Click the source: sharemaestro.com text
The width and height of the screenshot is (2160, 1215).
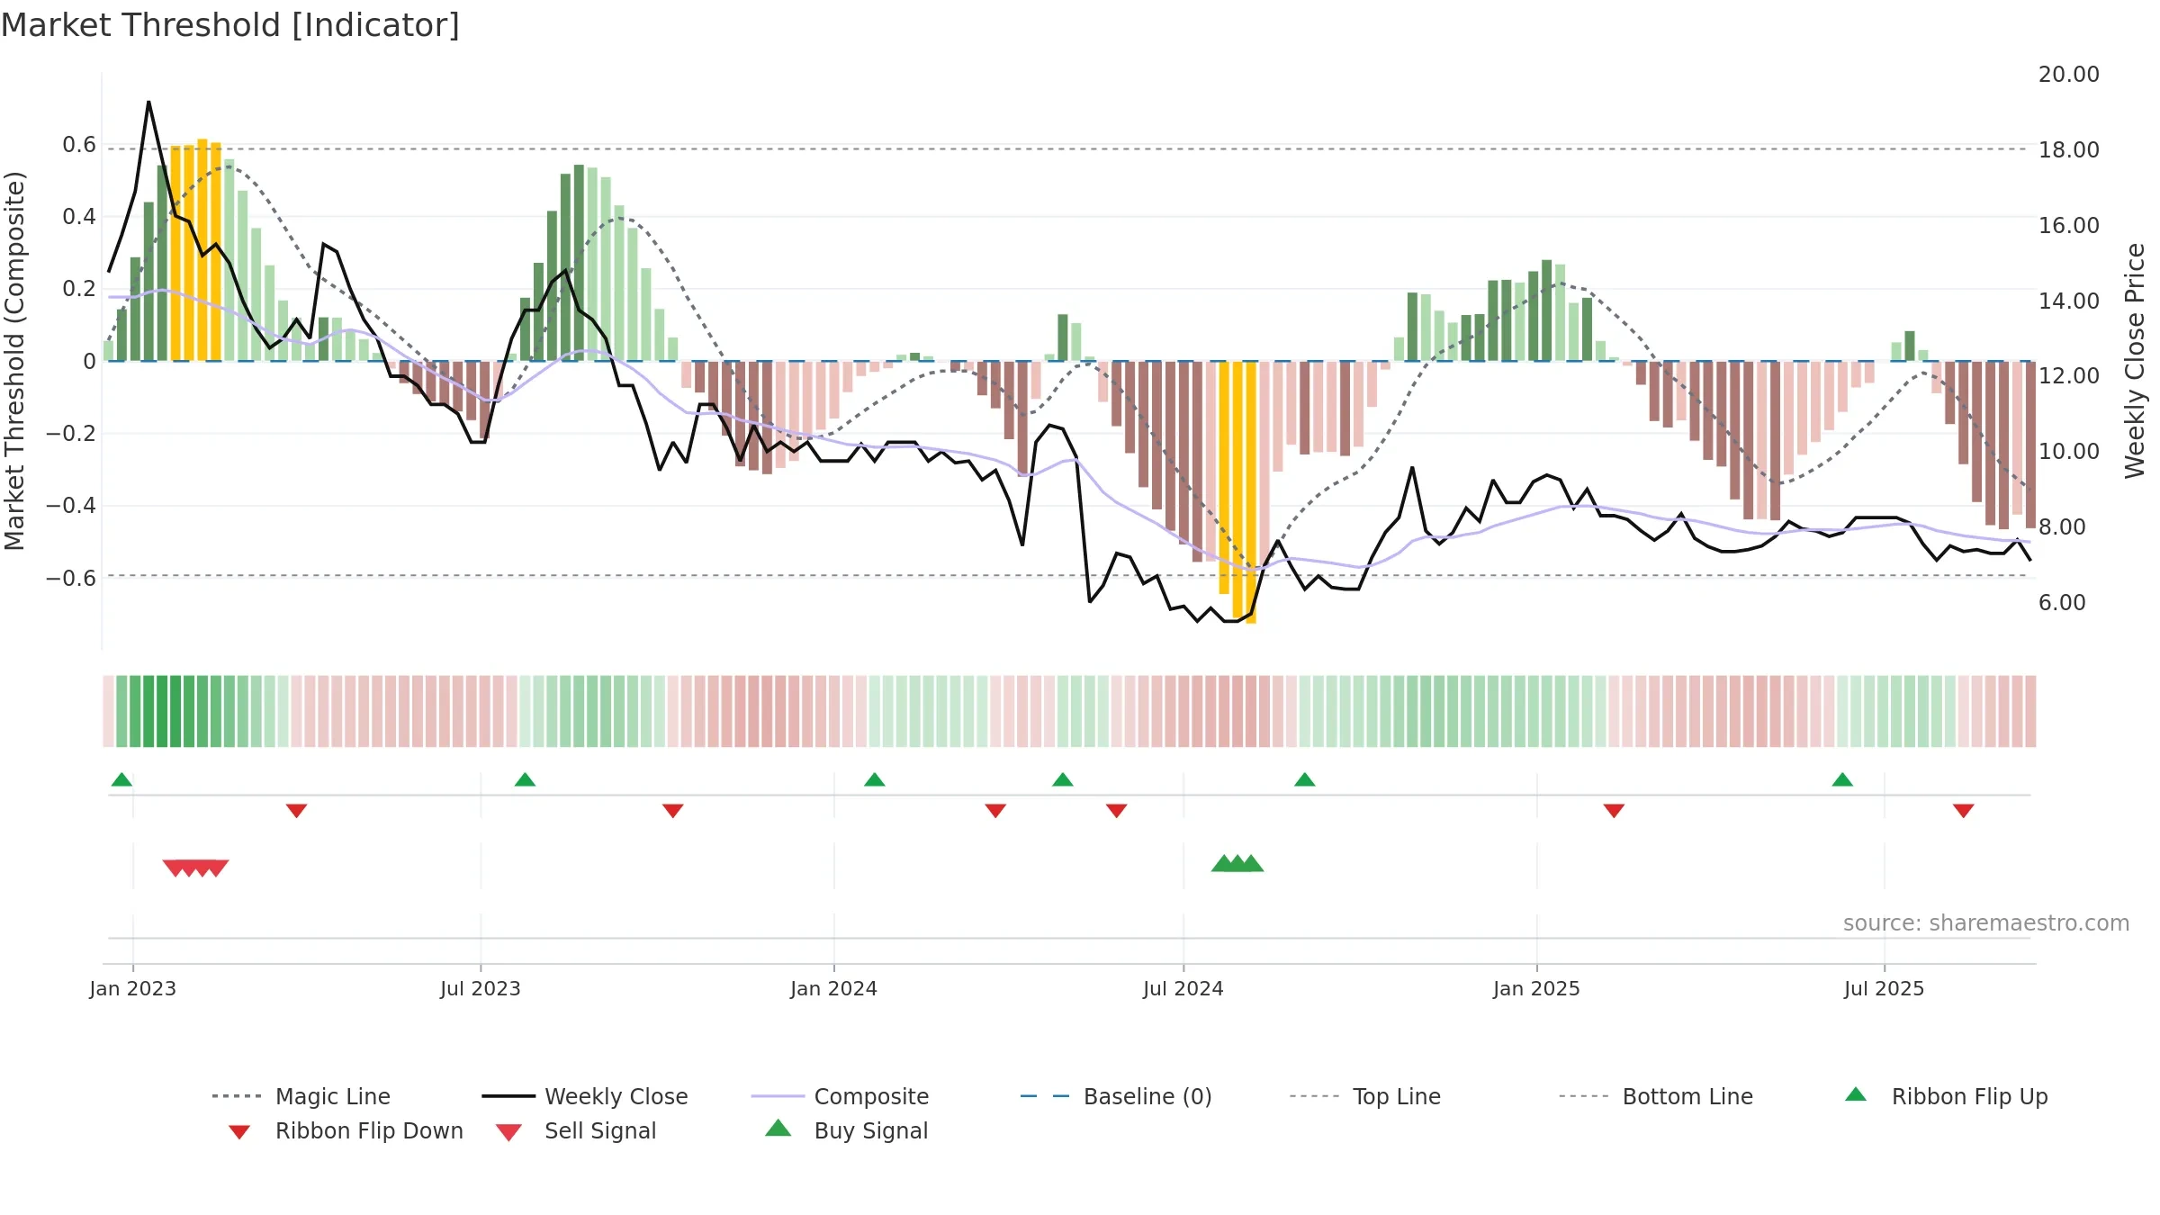[x=1986, y=922]
